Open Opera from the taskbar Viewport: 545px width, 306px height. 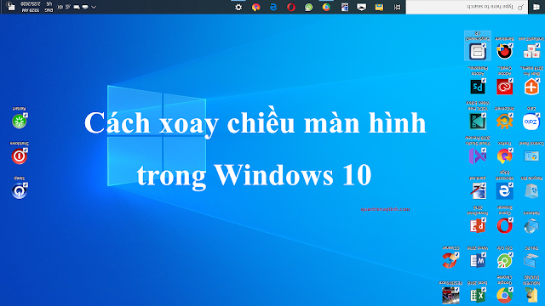(291, 7)
